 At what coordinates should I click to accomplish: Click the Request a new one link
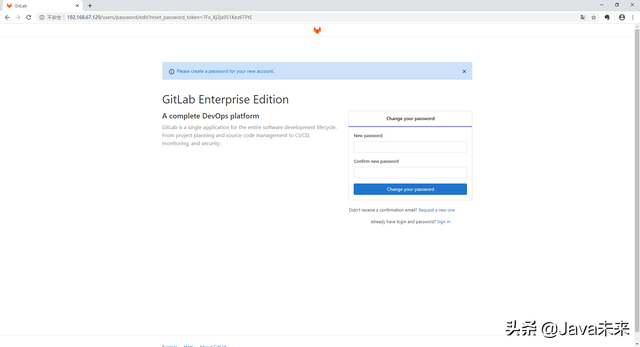click(x=436, y=210)
